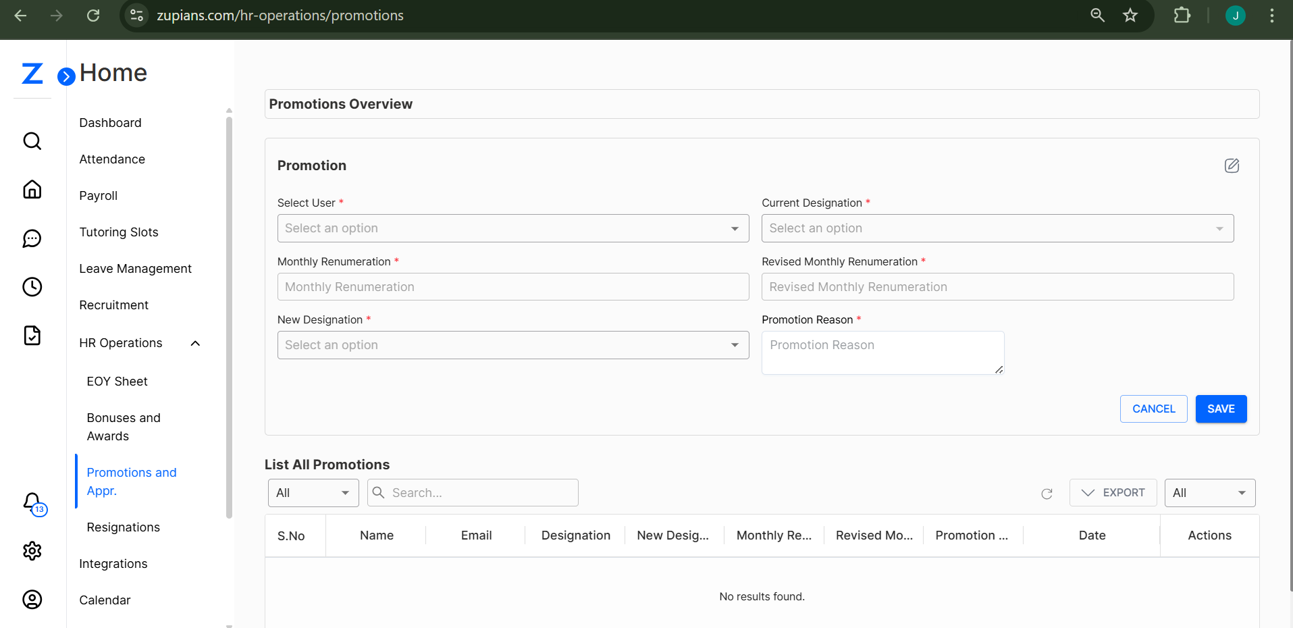This screenshot has width=1293, height=628.
Task: Collapse the sidebar using the arrow next to Z
Action: [x=65, y=76]
